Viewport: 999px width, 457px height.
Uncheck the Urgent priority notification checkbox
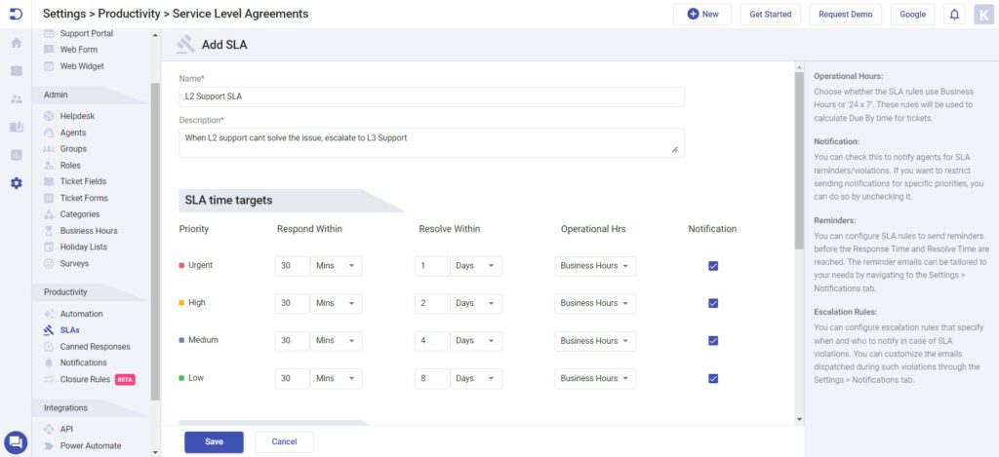[713, 266]
